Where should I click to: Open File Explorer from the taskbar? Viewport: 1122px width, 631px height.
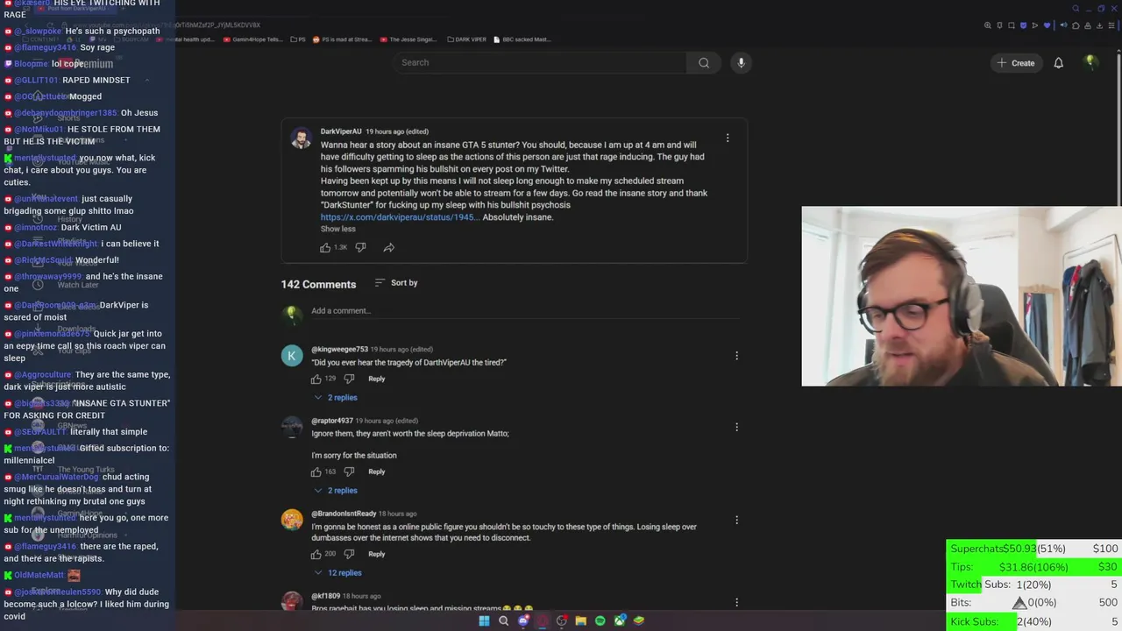(x=580, y=620)
